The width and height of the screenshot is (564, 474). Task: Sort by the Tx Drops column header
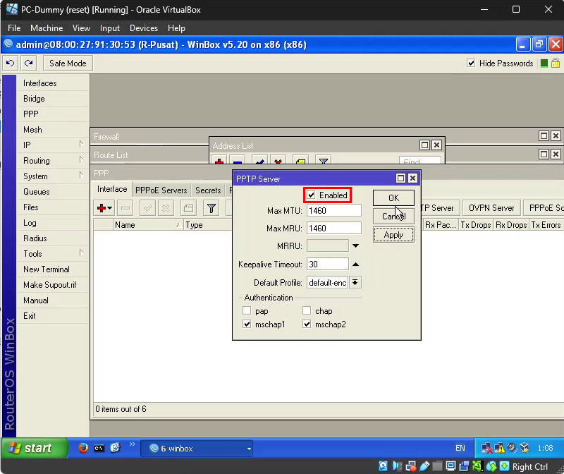coord(476,225)
